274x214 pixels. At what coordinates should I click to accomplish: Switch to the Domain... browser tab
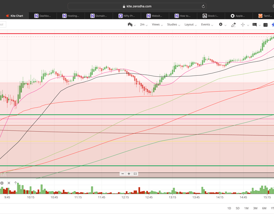tap(99, 16)
